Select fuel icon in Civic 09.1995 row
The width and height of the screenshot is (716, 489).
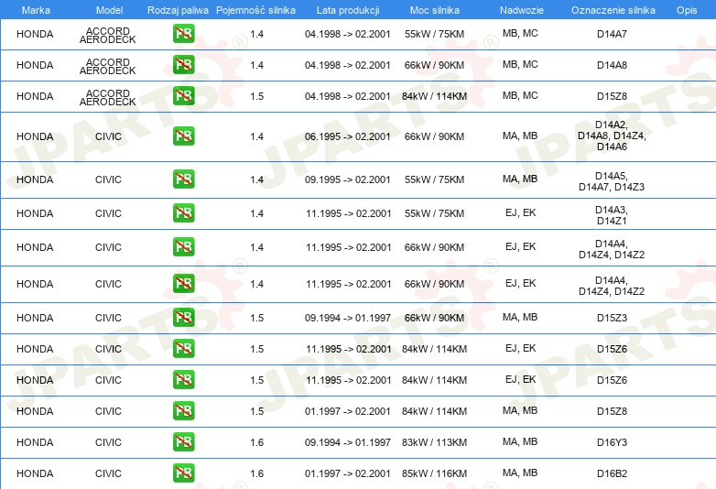[183, 179]
